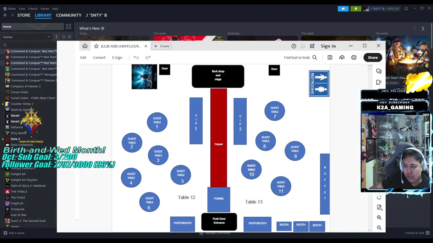433x243 pixels.
Task: Redo action in Acrobat
Action: (148, 57)
